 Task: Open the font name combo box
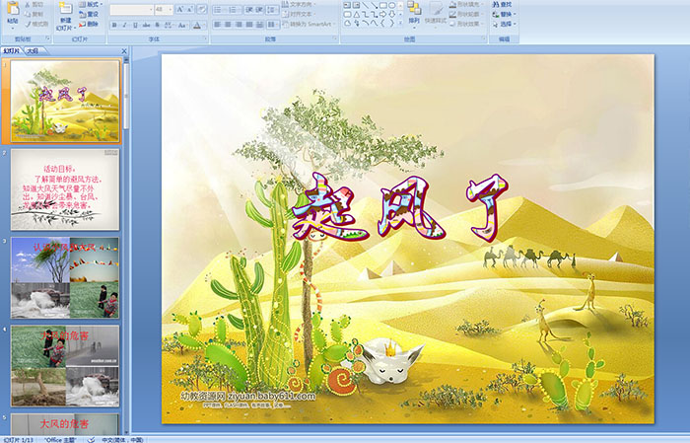coord(131,9)
